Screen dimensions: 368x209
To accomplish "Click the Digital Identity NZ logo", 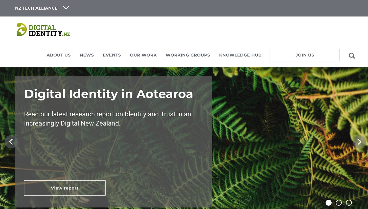I will point(43,30).
